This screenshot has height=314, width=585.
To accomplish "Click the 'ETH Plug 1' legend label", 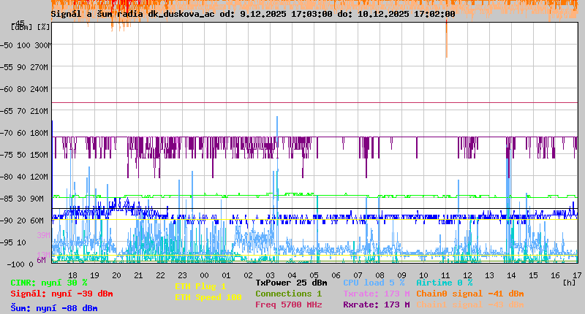I will tap(200, 286).
